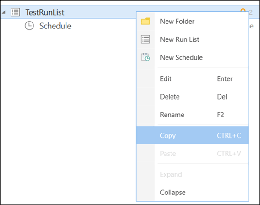Select the Schedule tree item

pyautogui.click(x=55, y=26)
